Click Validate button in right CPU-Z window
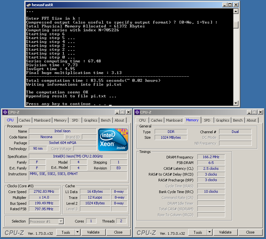This screenshot has width=266, height=239. tap(225, 233)
